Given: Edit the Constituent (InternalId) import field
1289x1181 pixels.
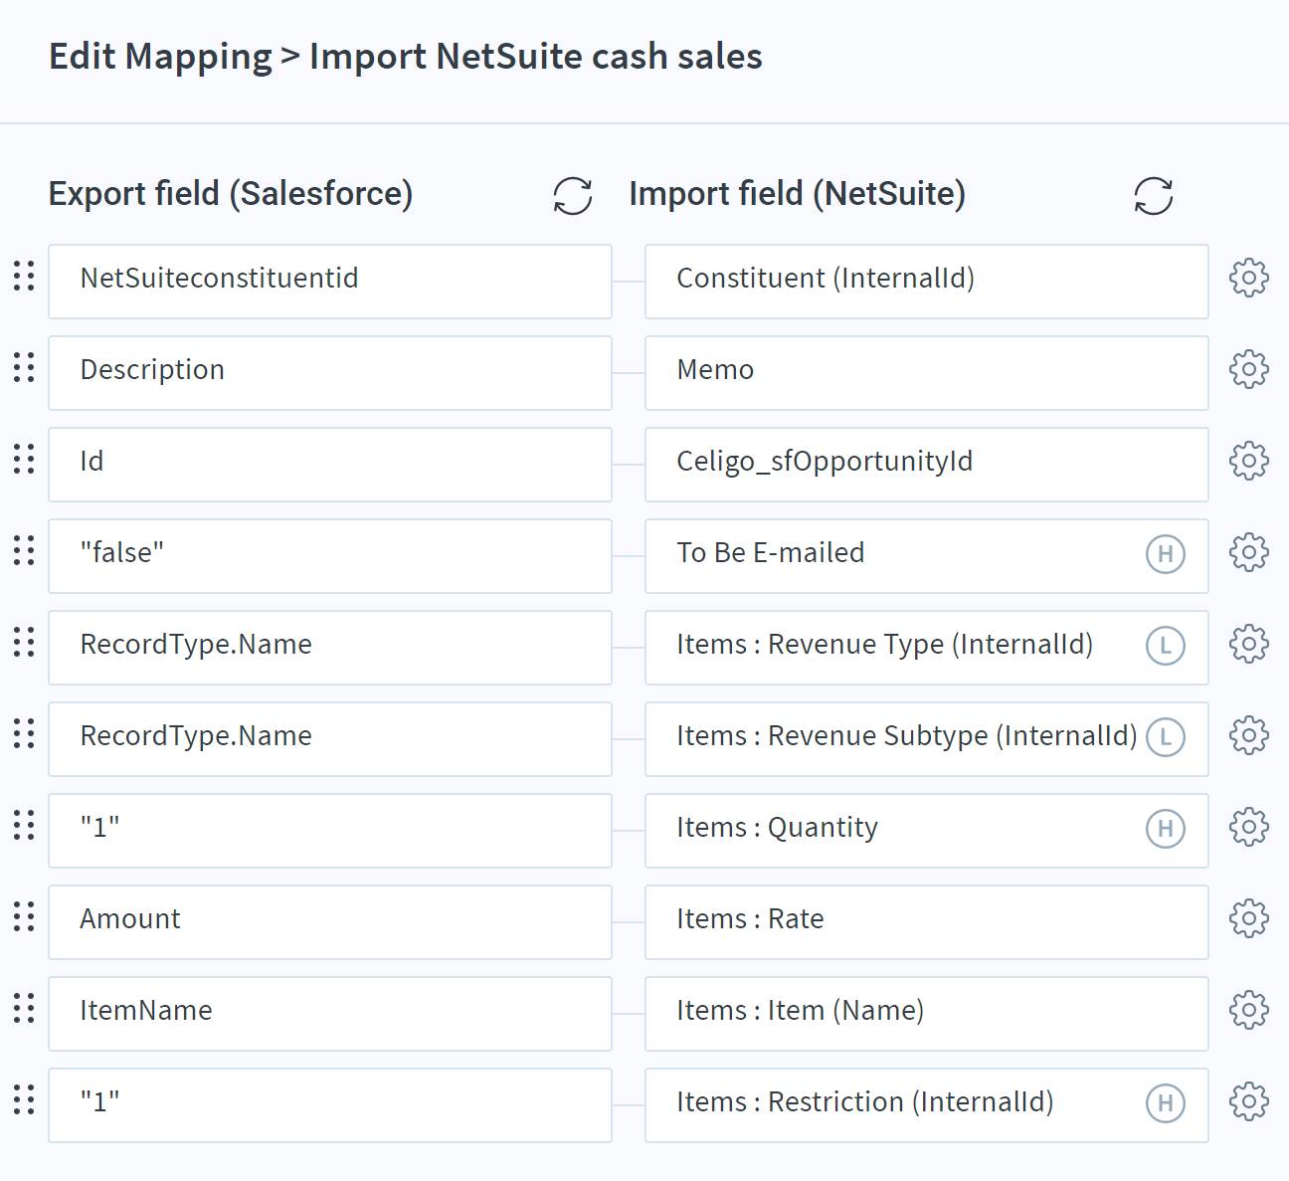Looking at the screenshot, I should coord(927,282).
